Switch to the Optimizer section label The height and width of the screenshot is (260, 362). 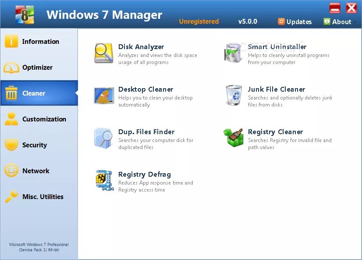pyautogui.click(x=37, y=68)
